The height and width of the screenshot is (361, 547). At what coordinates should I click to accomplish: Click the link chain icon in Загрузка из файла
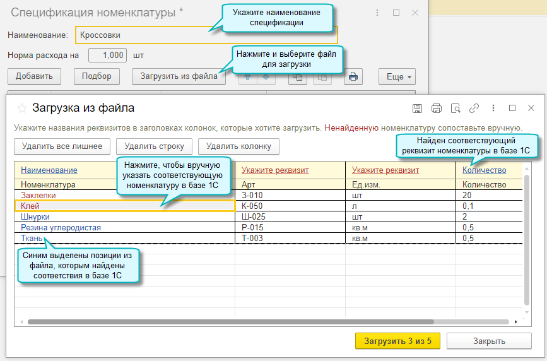tap(474, 108)
